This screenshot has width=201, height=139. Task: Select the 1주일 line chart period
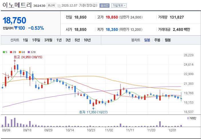36,40
